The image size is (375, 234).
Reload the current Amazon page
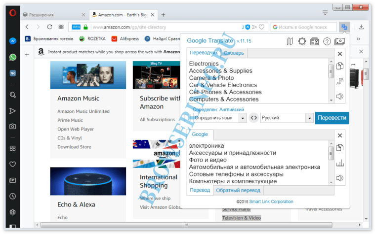49,27
